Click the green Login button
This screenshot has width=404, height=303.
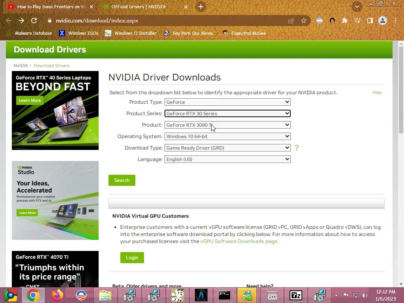pyautogui.click(x=132, y=258)
